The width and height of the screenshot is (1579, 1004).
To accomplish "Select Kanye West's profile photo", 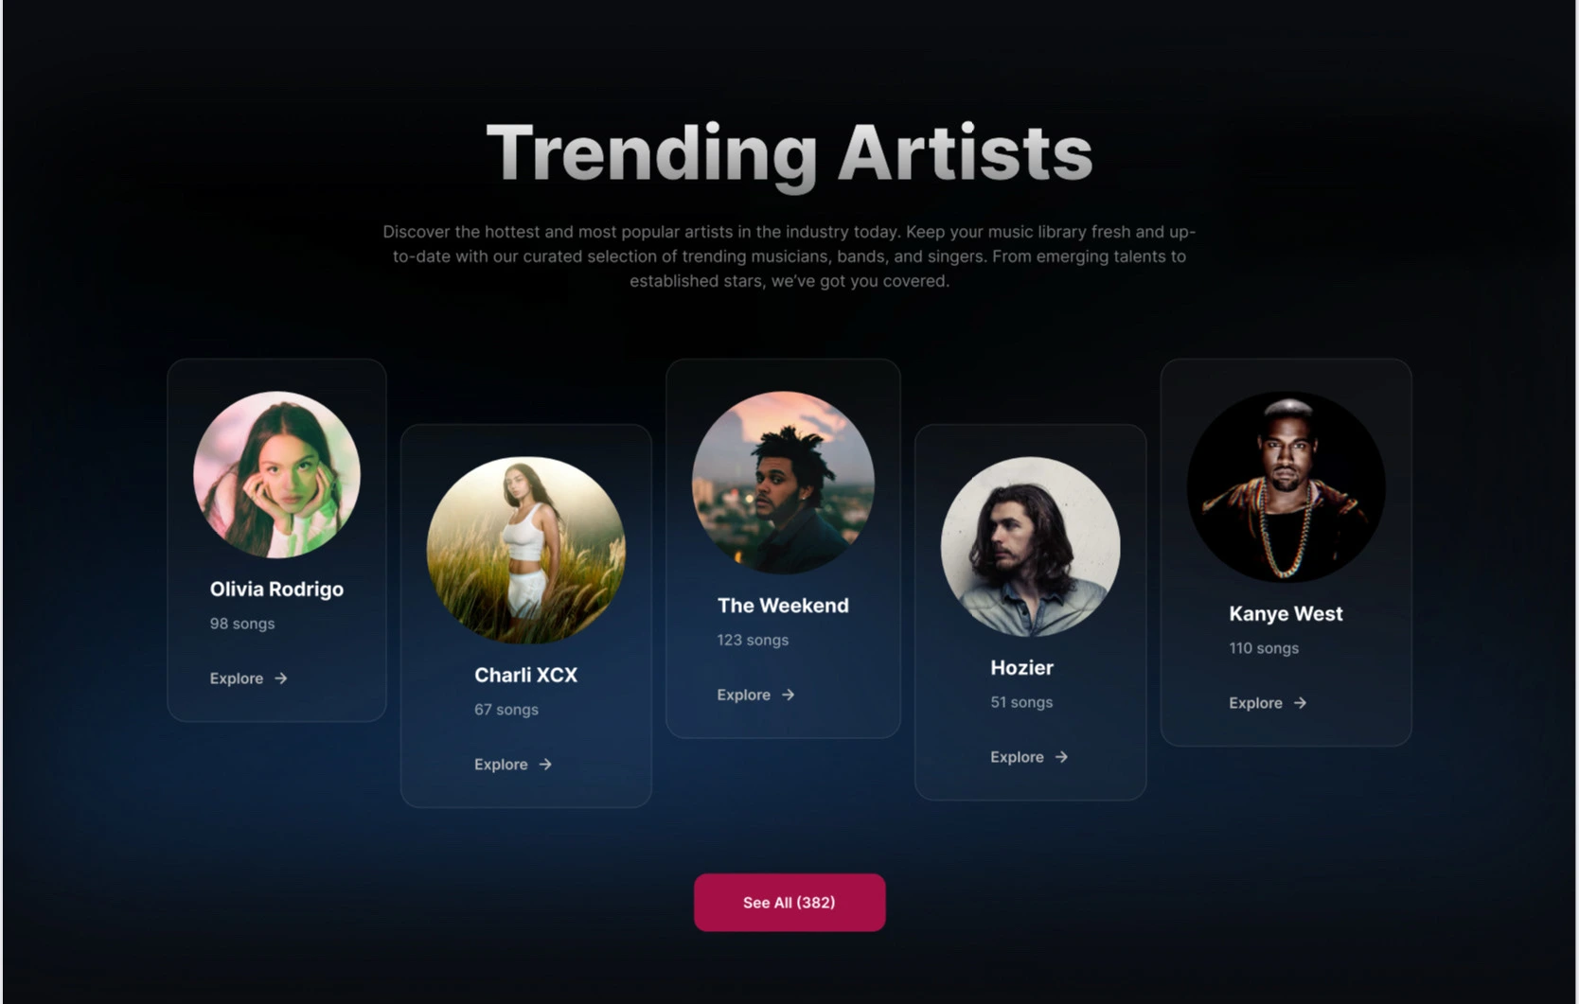I will (1286, 486).
